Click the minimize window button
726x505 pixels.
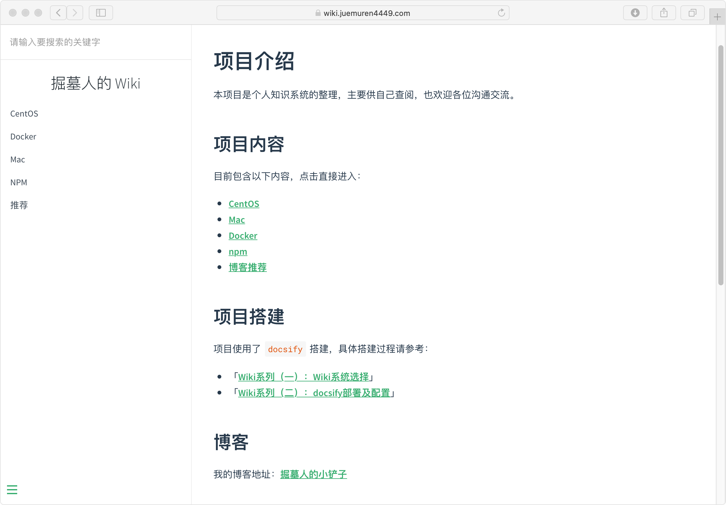pos(25,13)
